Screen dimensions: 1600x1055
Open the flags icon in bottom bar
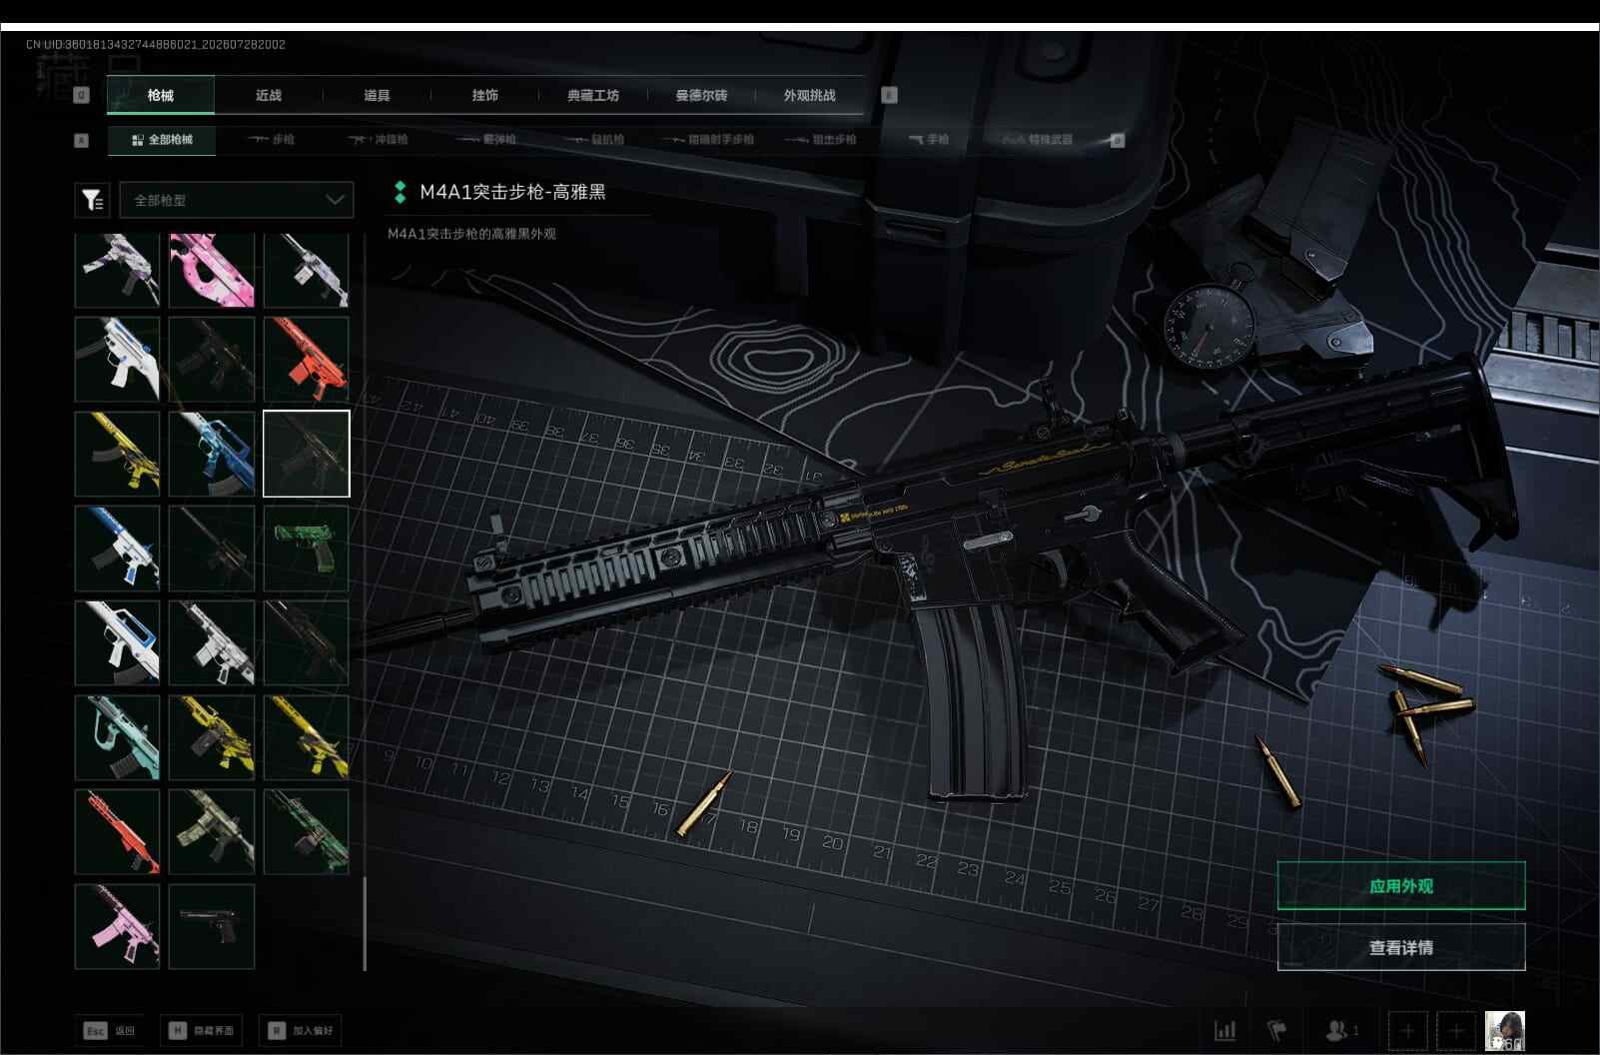[x=1277, y=1030]
